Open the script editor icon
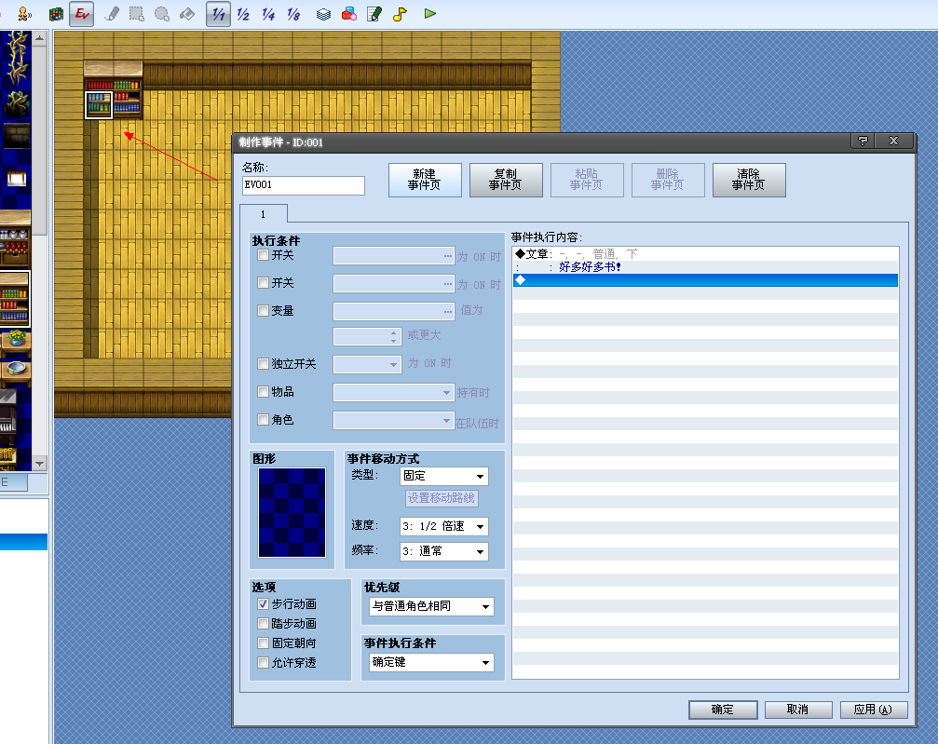 pyautogui.click(x=374, y=13)
